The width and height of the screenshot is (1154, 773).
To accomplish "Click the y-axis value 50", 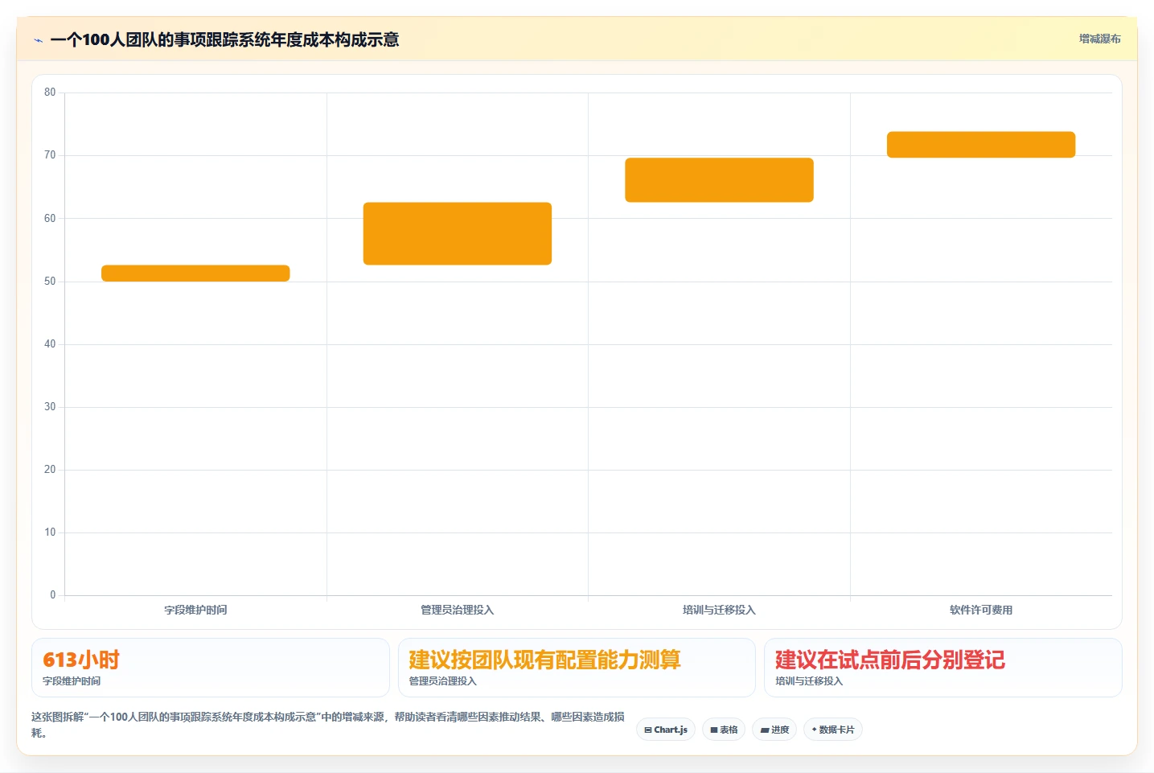I will 50,281.
